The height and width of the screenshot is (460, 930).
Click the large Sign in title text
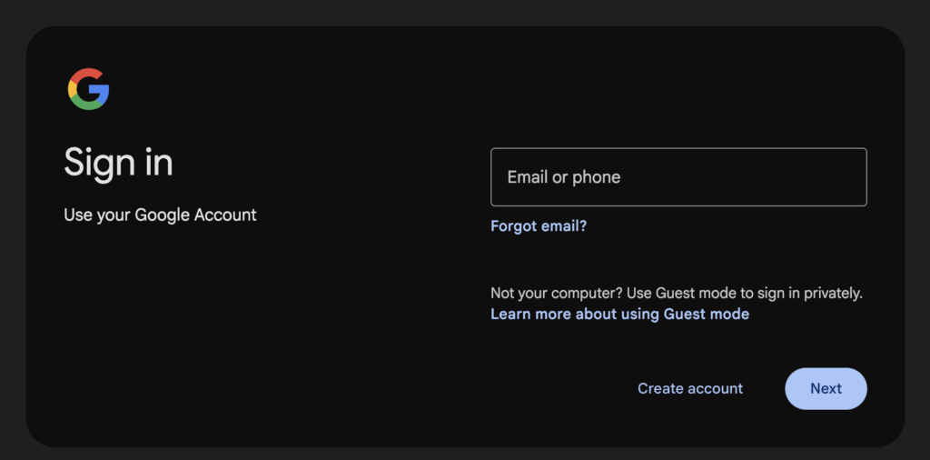(x=118, y=164)
